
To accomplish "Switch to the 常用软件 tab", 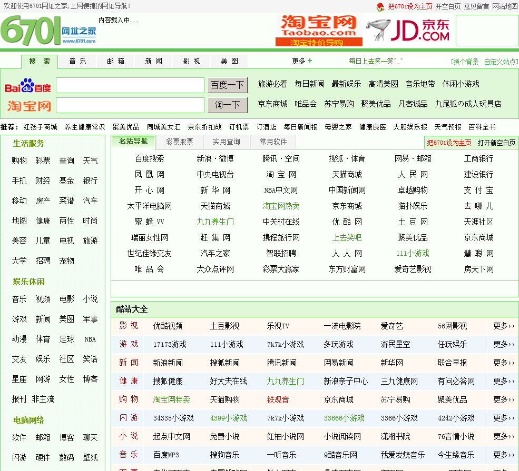I will (273, 142).
